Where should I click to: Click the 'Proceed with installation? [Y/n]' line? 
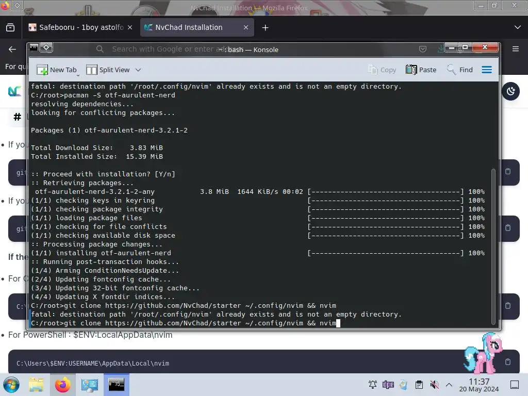tap(103, 174)
